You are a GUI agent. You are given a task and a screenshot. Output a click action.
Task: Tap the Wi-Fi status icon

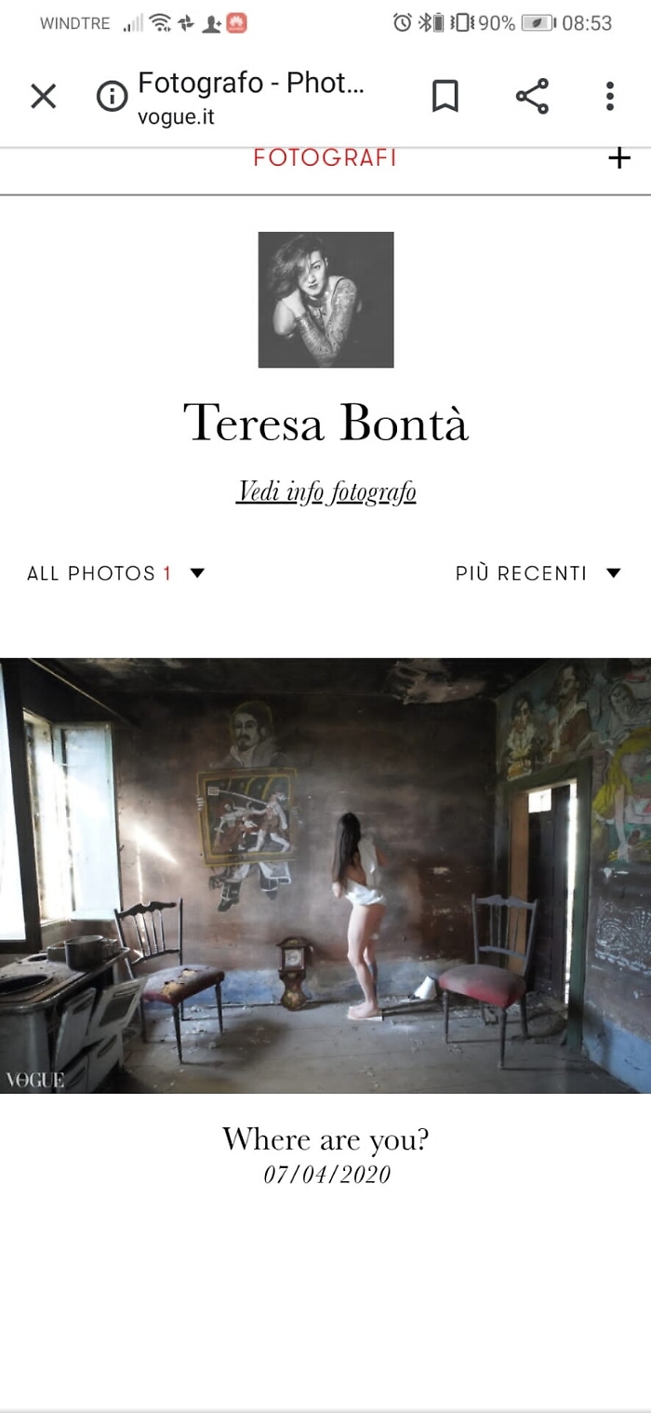(160, 23)
